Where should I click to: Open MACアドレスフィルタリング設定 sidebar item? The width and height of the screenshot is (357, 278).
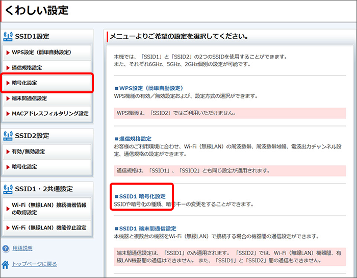tap(47, 113)
